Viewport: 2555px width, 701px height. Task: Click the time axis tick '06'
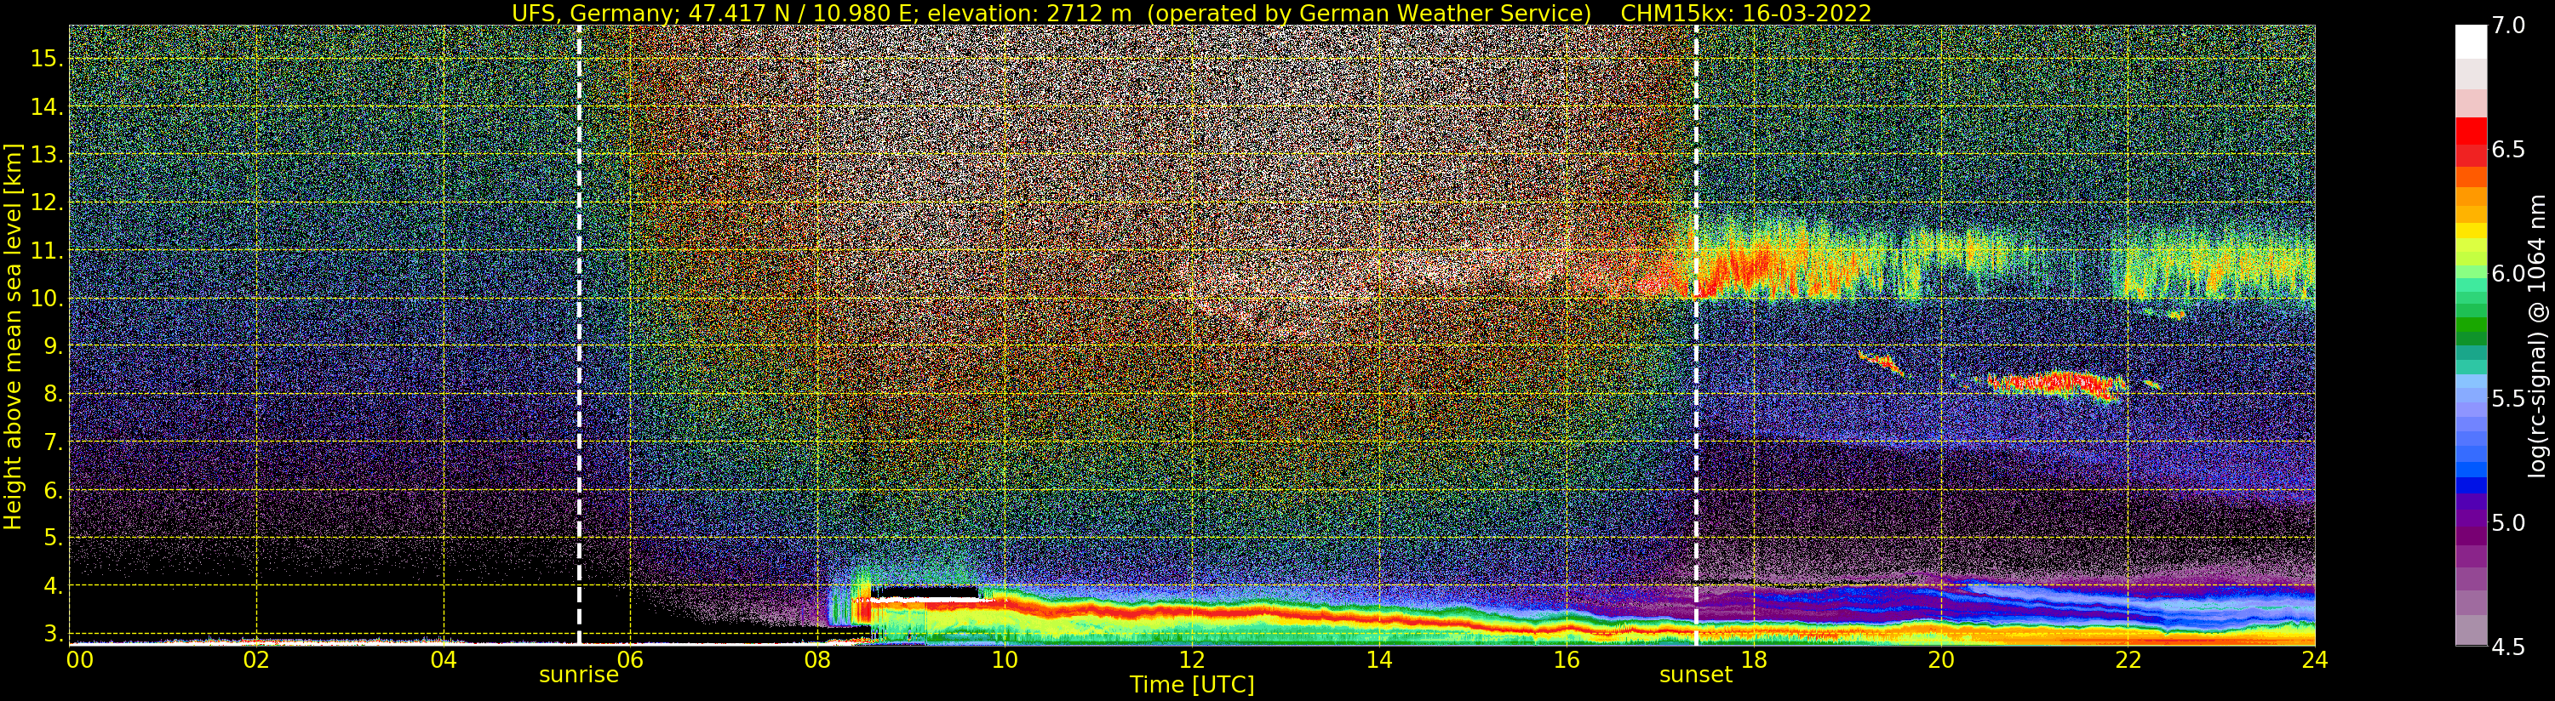click(630, 659)
